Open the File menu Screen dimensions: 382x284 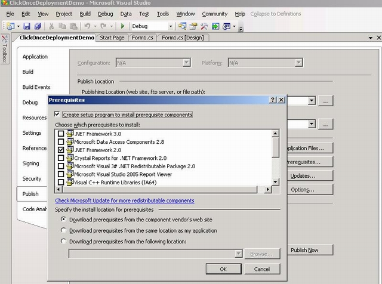[x=10, y=14]
